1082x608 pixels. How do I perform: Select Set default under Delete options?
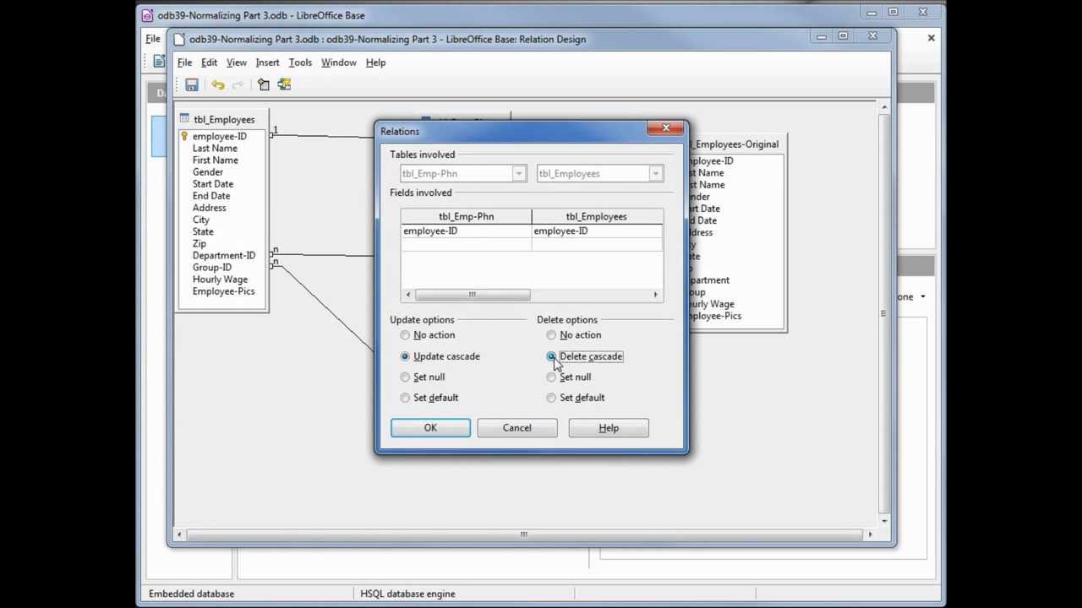(x=551, y=398)
